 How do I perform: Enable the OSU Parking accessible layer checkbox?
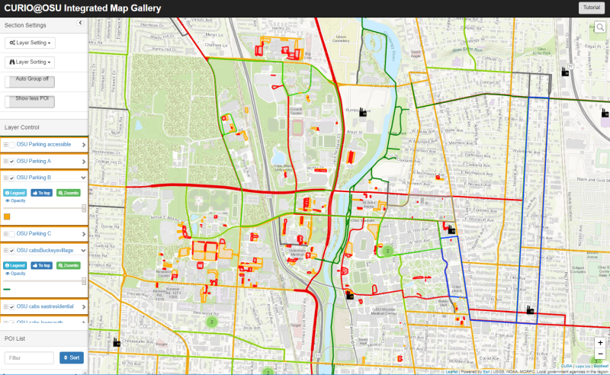click(12, 145)
